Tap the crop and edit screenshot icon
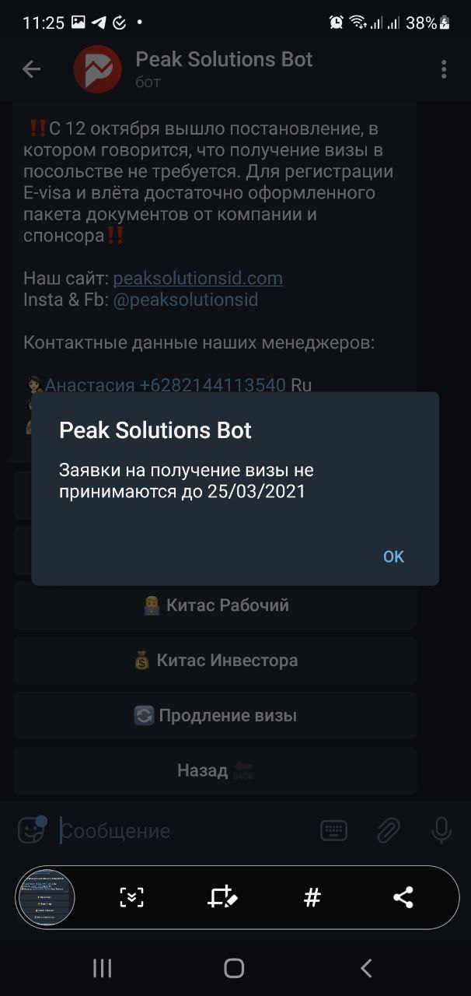 click(x=222, y=897)
